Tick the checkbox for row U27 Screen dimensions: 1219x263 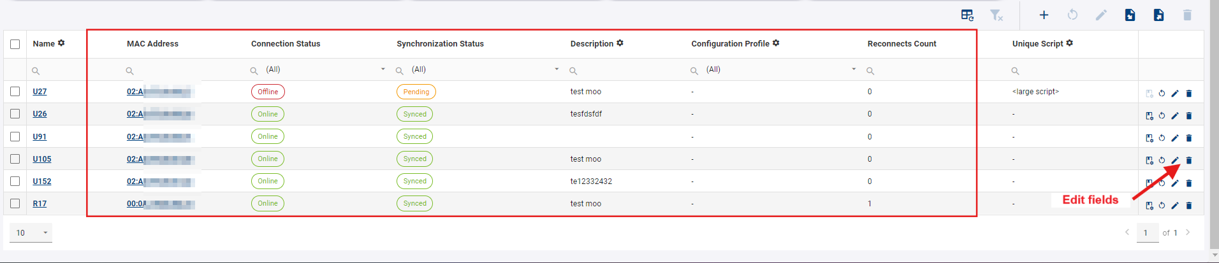coord(15,92)
